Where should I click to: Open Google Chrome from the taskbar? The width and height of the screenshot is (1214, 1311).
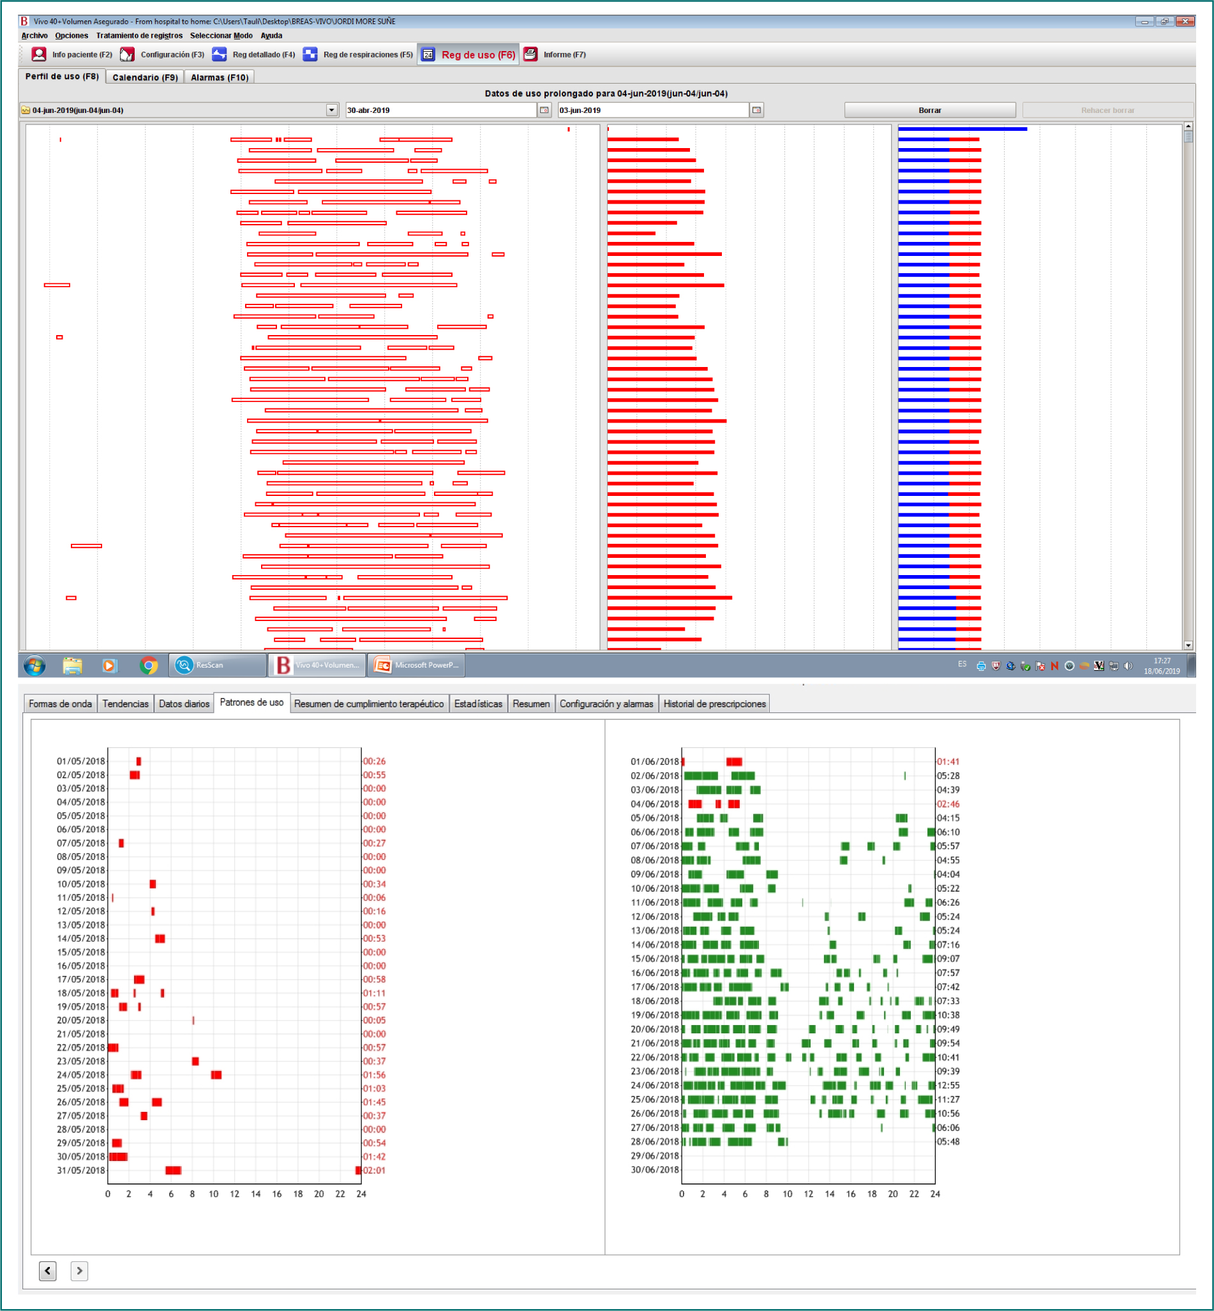149,665
